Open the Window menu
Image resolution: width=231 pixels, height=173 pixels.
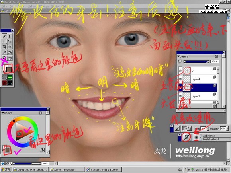tap(55, 6)
